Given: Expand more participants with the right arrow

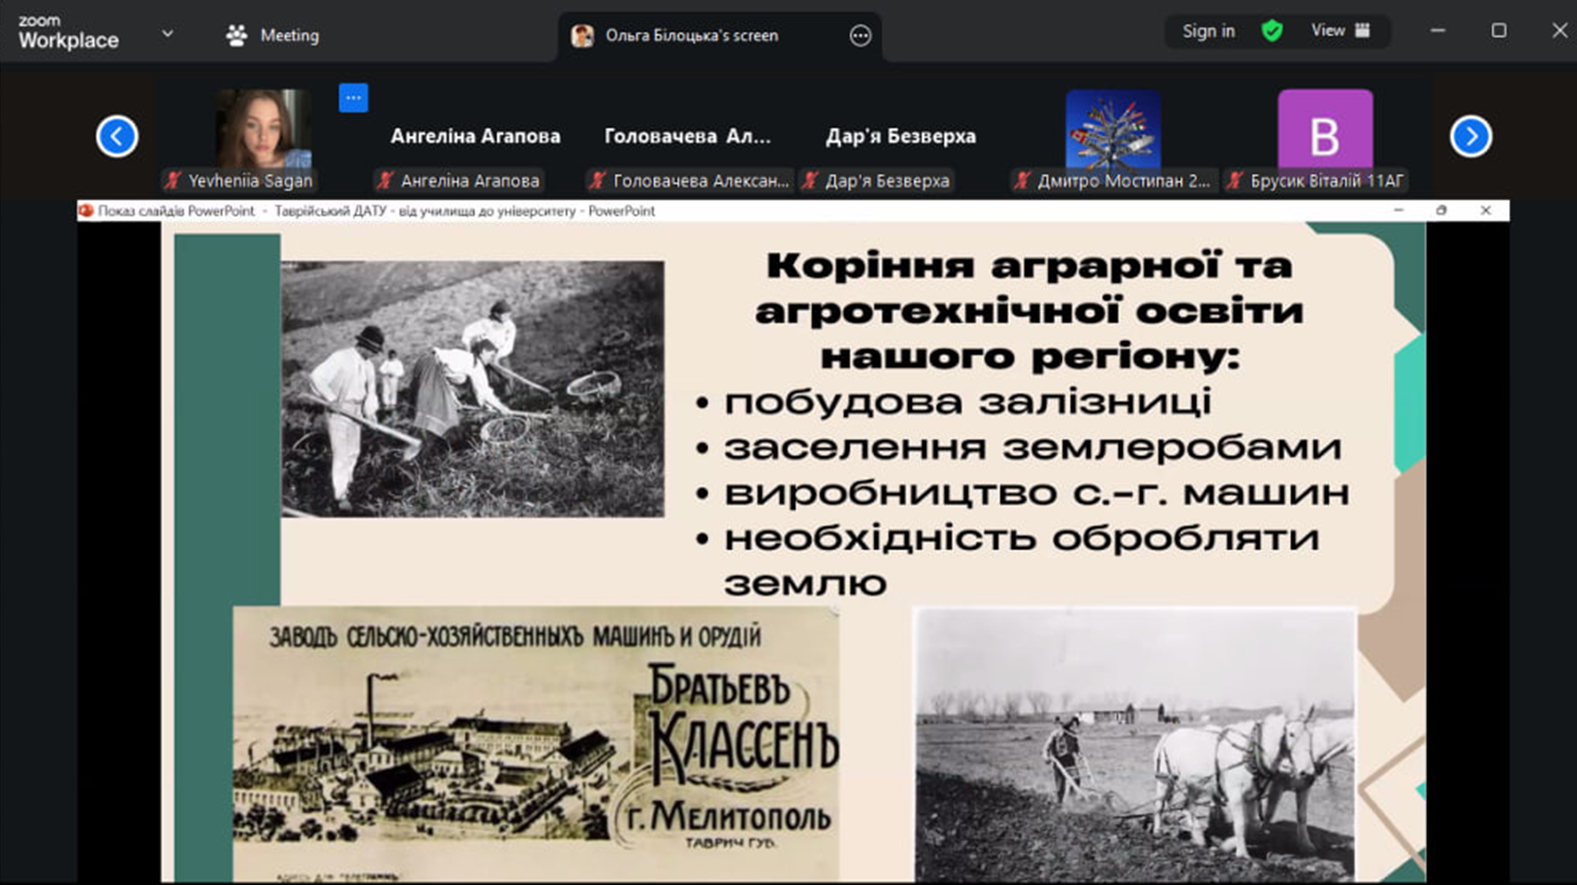Looking at the screenshot, I should tap(1470, 136).
